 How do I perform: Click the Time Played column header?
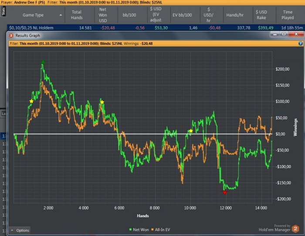pyautogui.click(x=288, y=15)
